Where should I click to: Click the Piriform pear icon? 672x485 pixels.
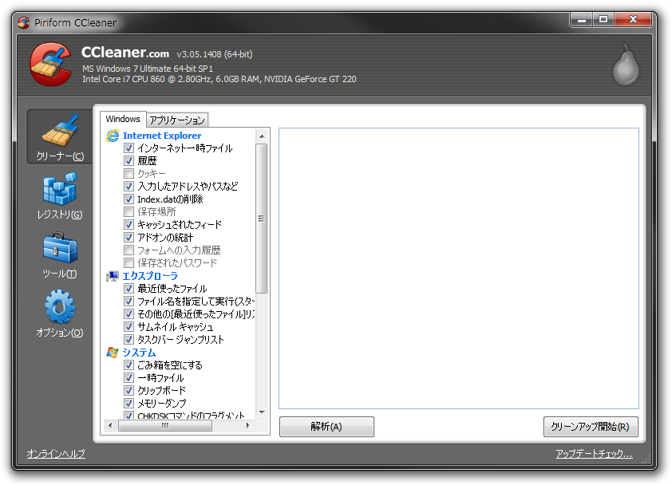click(x=626, y=65)
